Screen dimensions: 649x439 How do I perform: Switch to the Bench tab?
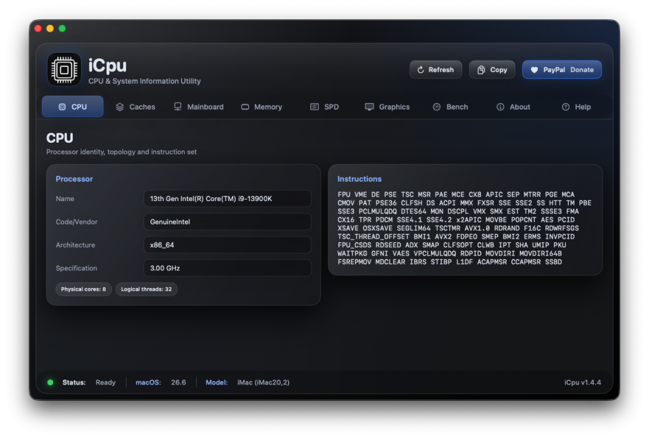pos(450,106)
